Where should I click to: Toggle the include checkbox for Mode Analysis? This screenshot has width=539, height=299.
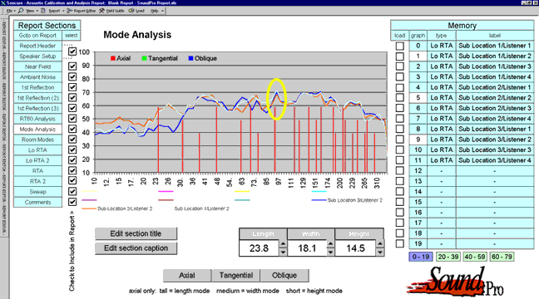tap(72, 129)
